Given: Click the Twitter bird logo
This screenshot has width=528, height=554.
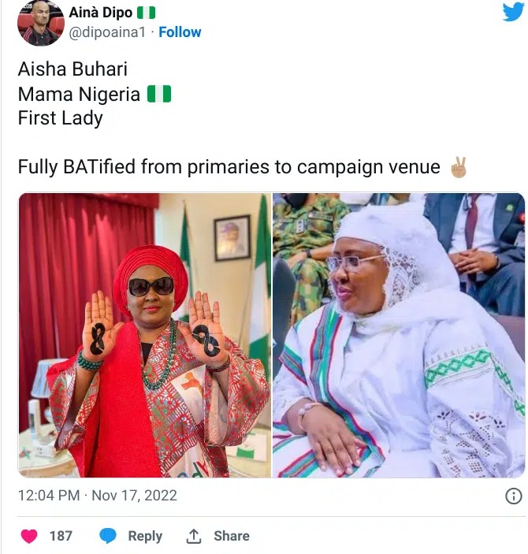Looking at the screenshot, I should point(513,11).
